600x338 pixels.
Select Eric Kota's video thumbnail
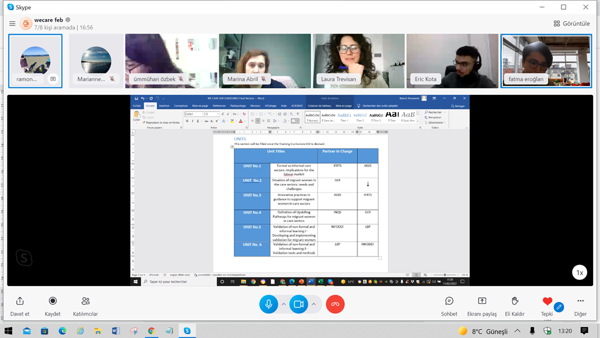(452, 61)
